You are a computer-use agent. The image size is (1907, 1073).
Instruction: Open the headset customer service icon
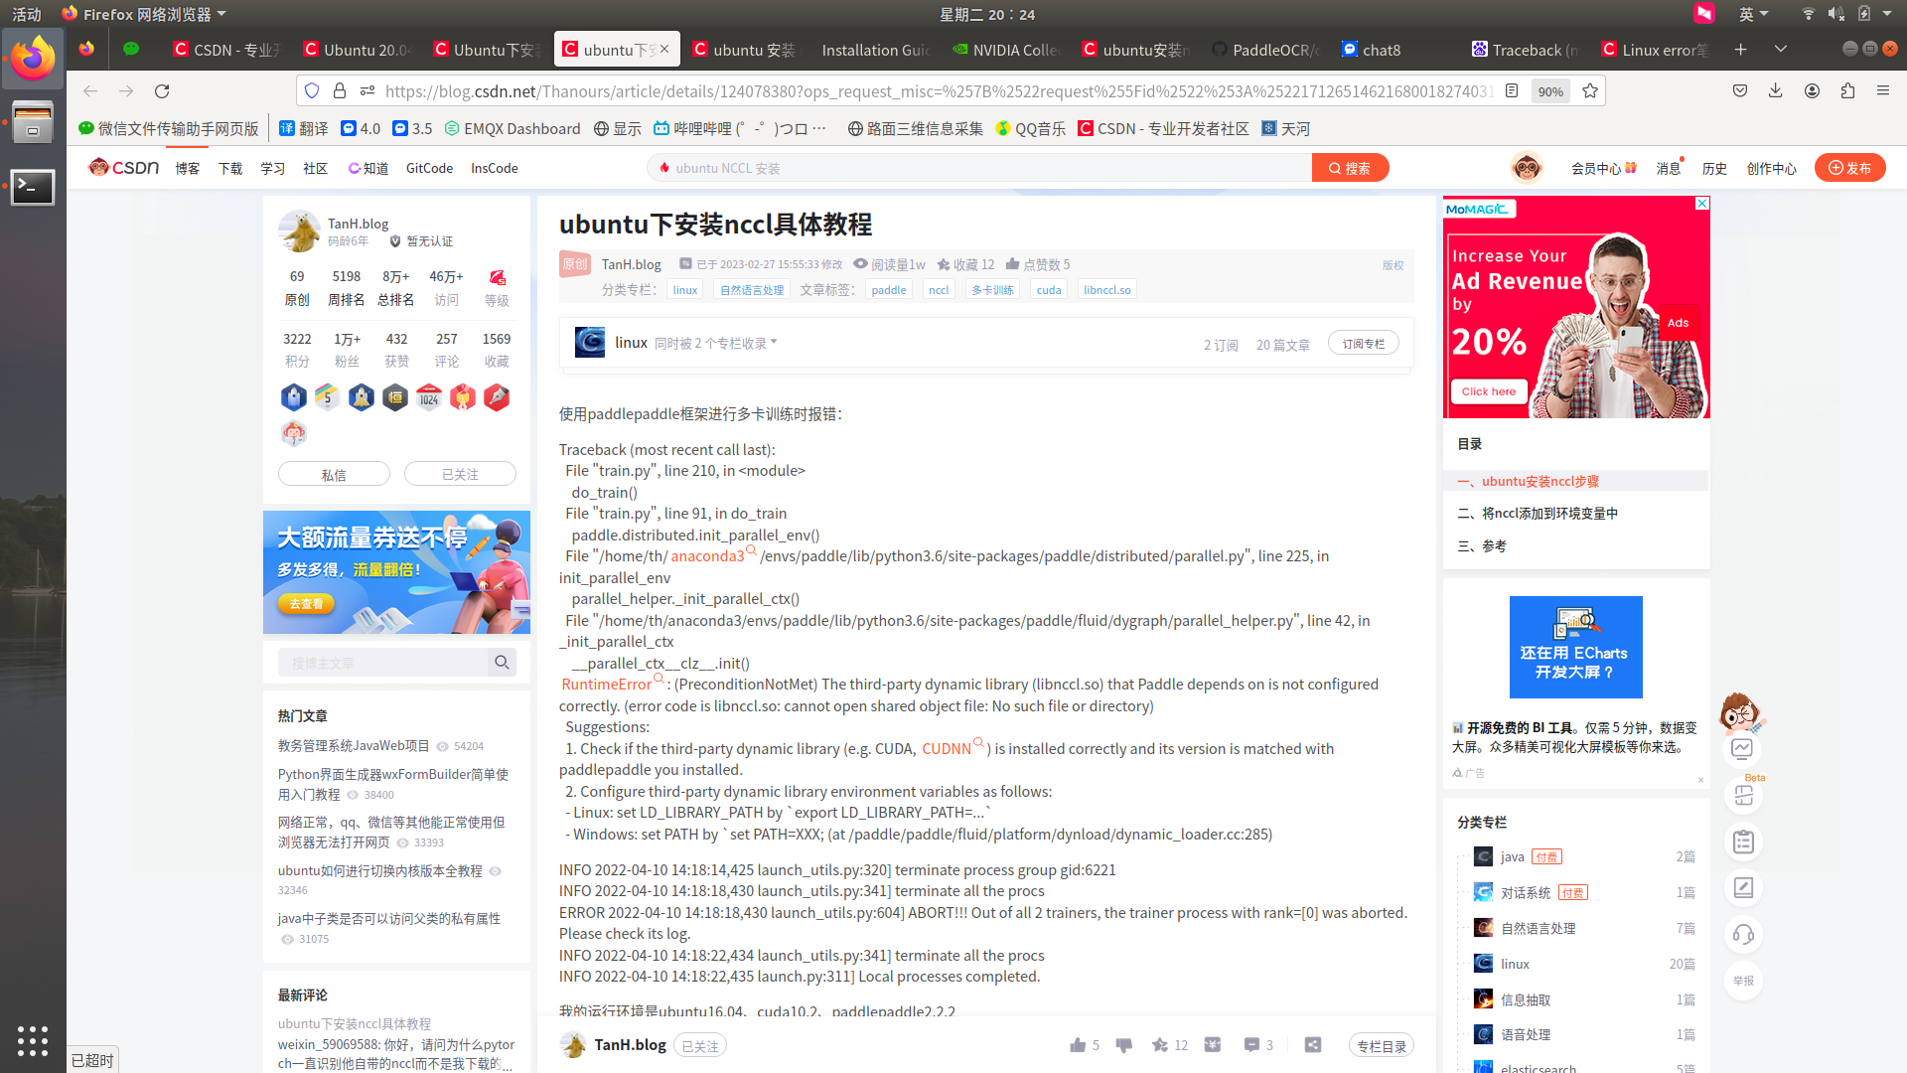(x=1743, y=934)
